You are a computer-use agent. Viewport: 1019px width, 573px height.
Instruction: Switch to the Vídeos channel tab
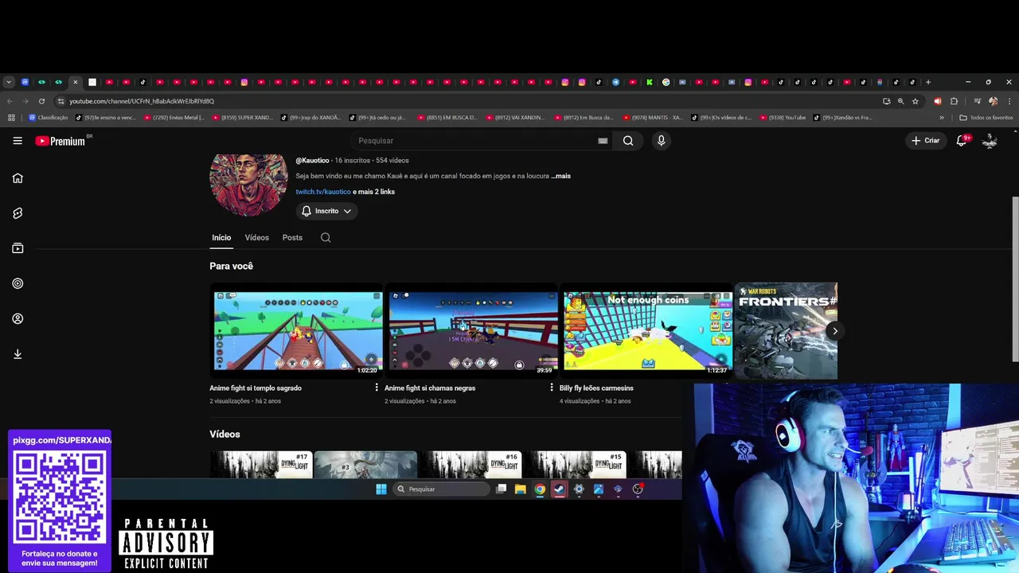(256, 237)
